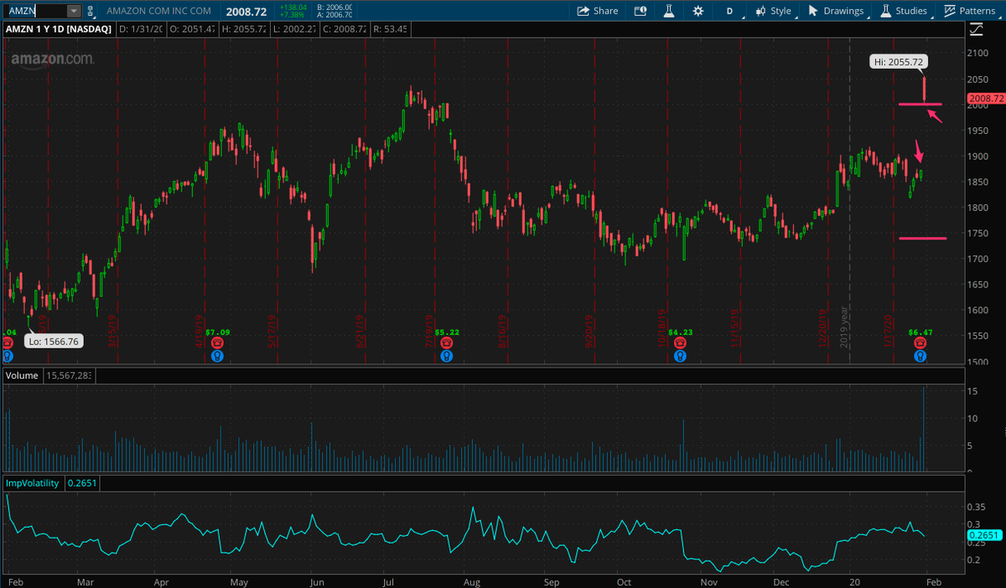Click the blue event icon below $7.09 earnings
The width and height of the screenshot is (1006, 588).
(217, 355)
